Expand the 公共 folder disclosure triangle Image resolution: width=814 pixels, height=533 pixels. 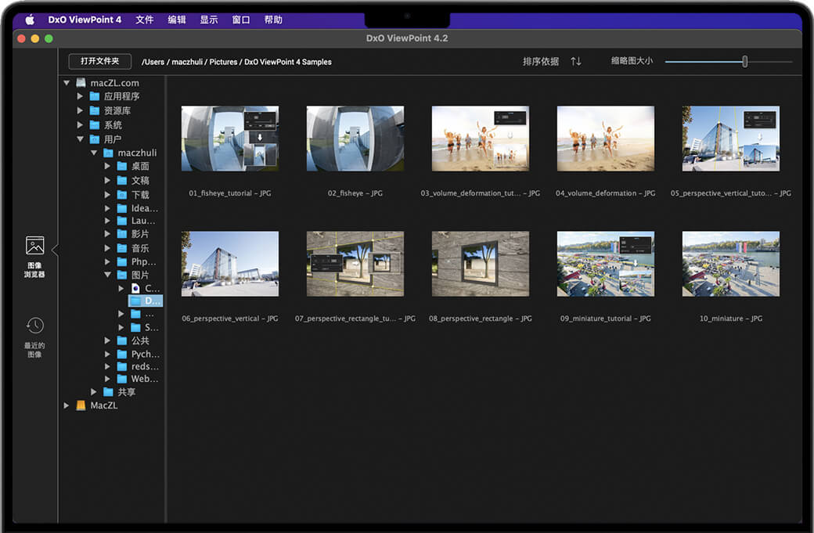107,340
